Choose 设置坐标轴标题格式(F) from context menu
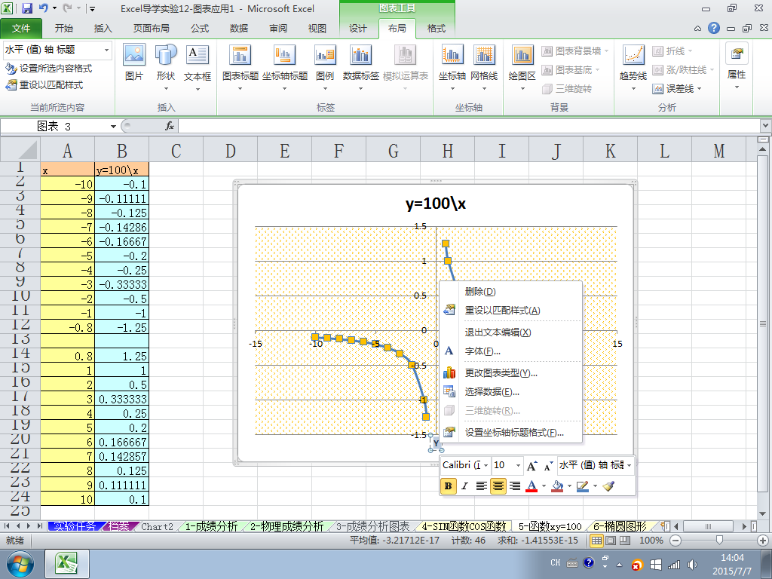 pos(511,432)
